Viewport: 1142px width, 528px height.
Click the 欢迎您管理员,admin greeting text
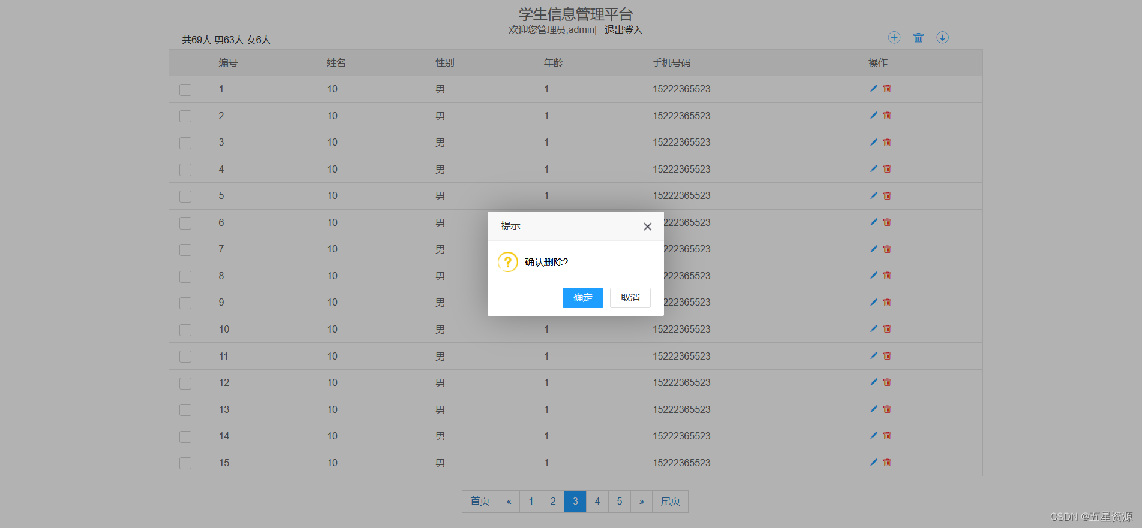551,30
